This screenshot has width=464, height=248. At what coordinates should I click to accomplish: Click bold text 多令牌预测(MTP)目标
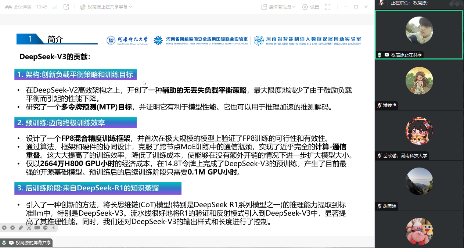tap(97, 107)
